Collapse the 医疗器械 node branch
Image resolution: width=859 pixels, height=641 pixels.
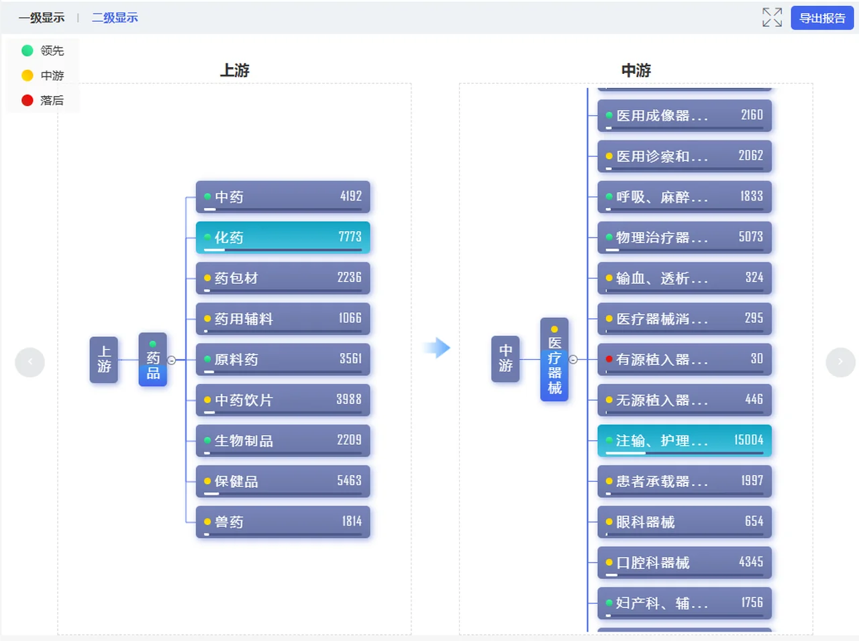pyautogui.click(x=573, y=360)
